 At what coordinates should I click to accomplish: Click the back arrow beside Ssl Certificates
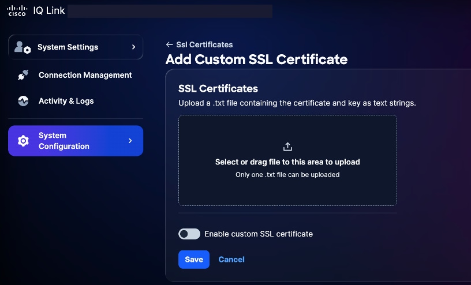170,44
